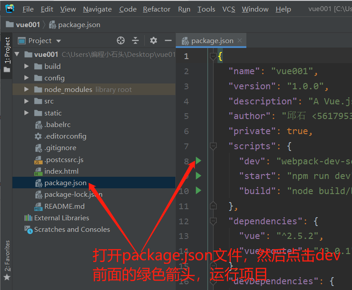Expand the static folder
352x290 pixels.
(26, 113)
